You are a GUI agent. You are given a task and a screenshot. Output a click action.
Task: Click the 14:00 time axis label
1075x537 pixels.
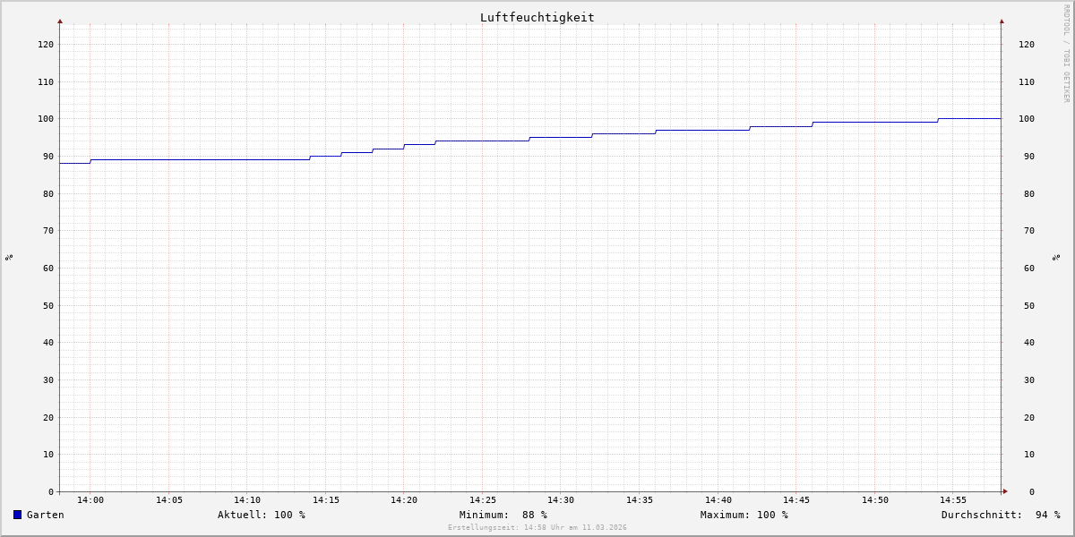(x=90, y=500)
